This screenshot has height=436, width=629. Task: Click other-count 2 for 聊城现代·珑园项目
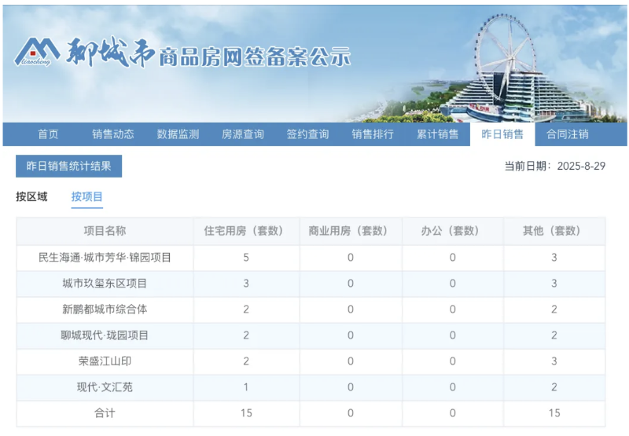coord(554,335)
